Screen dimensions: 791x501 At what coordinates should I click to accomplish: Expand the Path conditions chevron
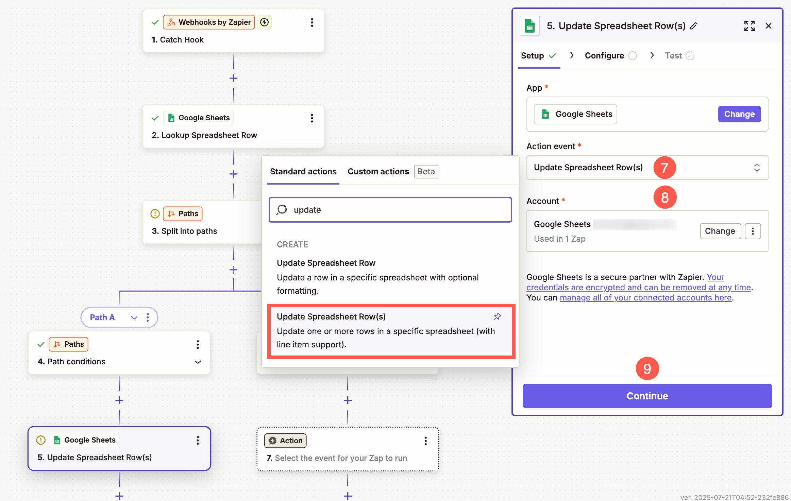(x=198, y=362)
